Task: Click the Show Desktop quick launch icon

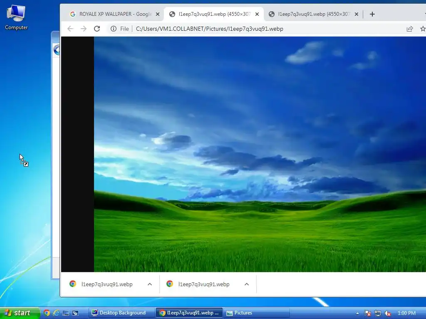Action: pos(66,313)
